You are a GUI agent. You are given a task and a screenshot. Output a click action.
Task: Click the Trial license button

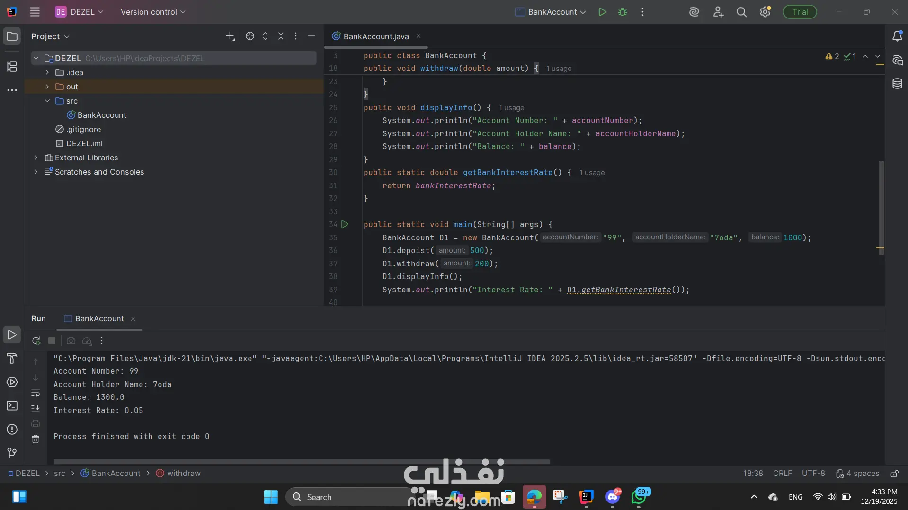tap(800, 12)
